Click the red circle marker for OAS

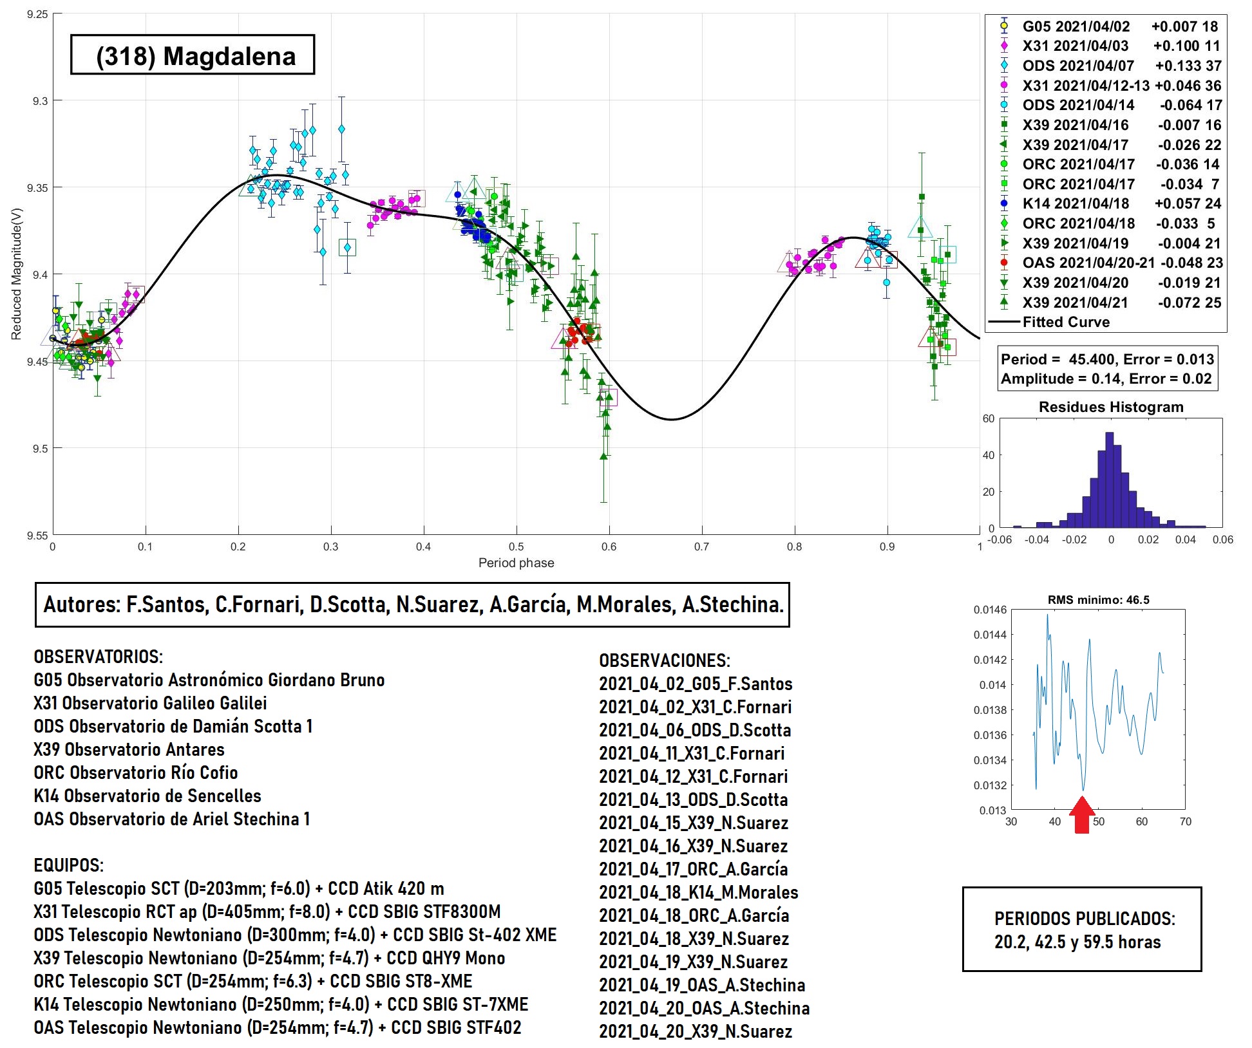(1003, 263)
